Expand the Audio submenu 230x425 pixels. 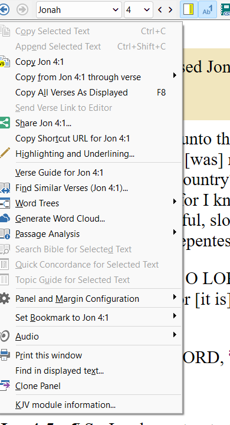91,337
